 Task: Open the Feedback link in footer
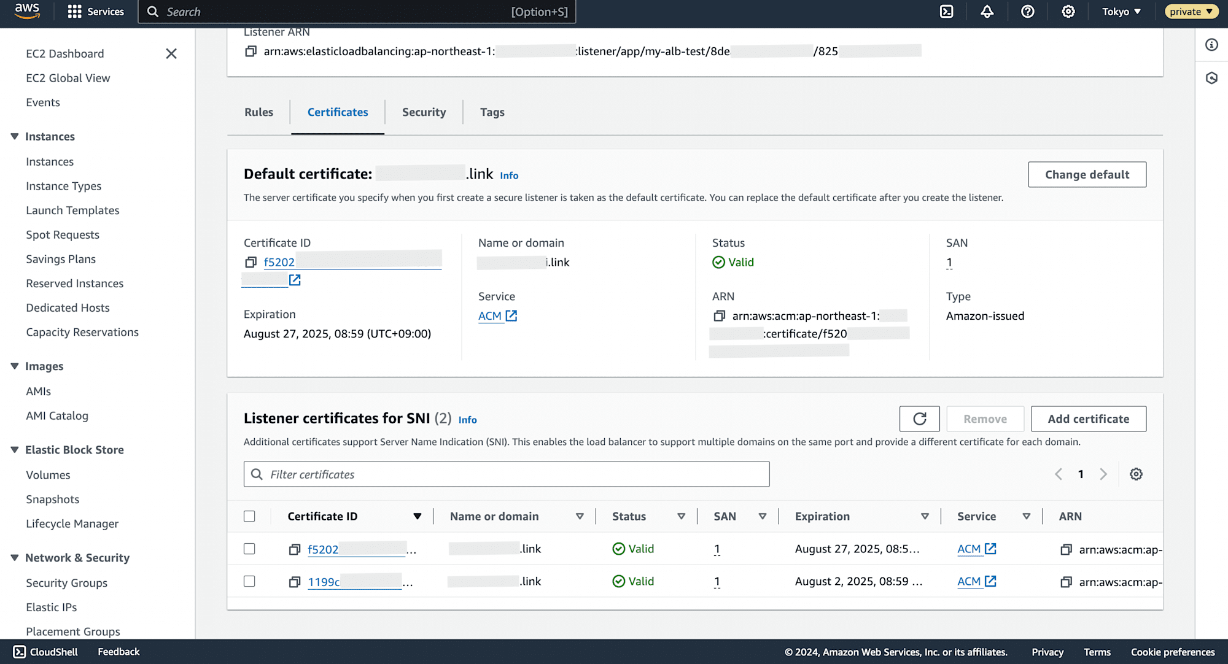119,652
